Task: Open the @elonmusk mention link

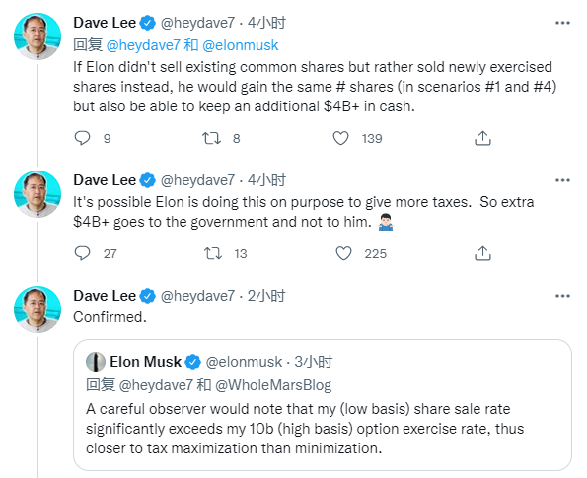Action: click(x=241, y=45)
